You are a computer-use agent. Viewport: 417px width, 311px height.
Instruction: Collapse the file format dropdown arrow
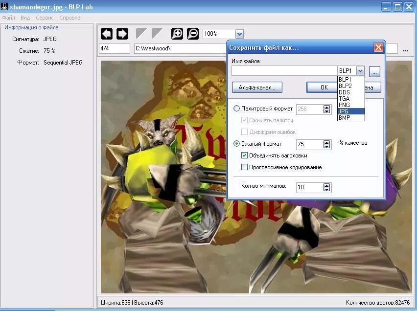[x=360, y=71]
